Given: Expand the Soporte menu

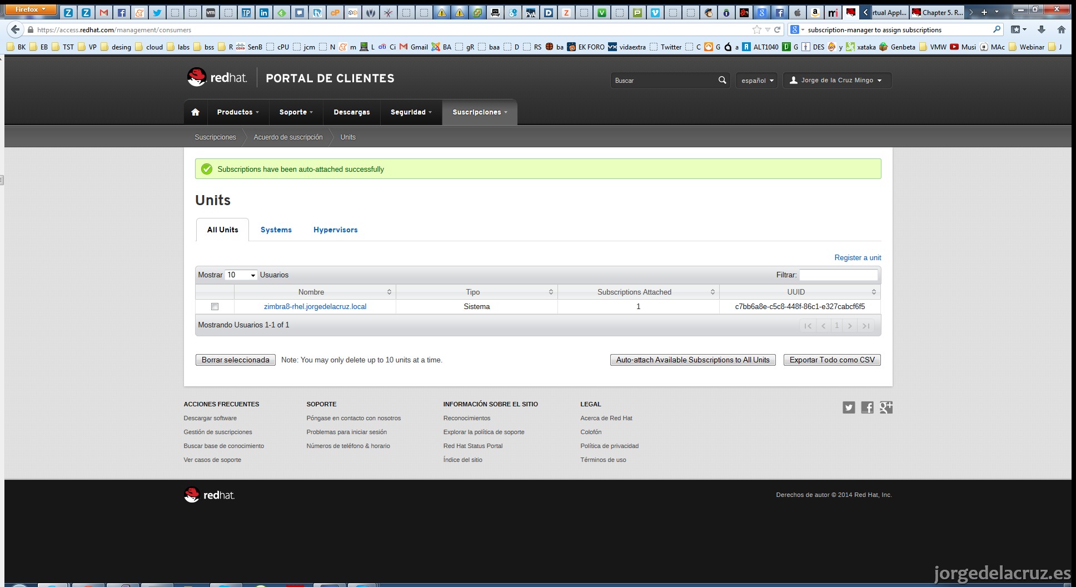Looking at the screenshot, I should (296, 112).
